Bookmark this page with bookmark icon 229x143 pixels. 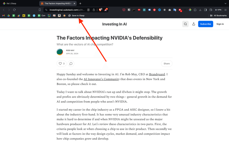point(40,10)
